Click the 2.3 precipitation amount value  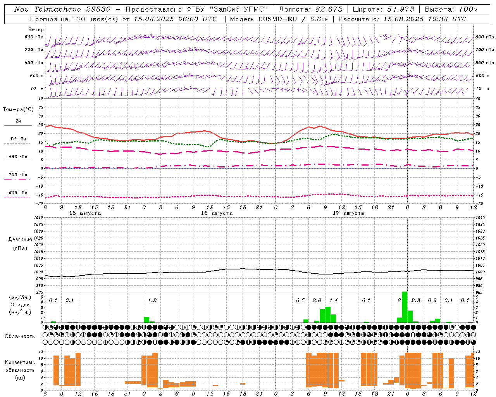[x=416, y=300]
